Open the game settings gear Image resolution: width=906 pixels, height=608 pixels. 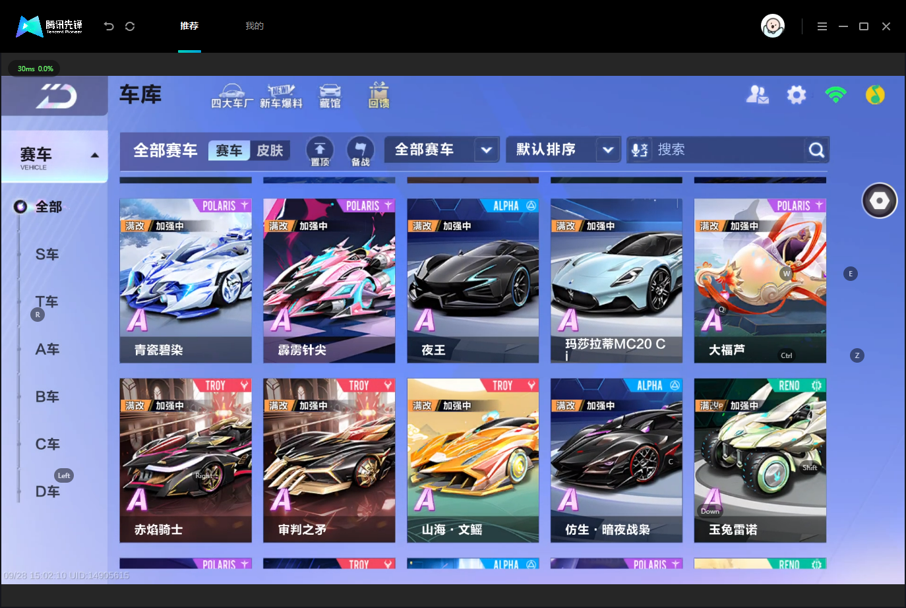[x=797, y=95]
